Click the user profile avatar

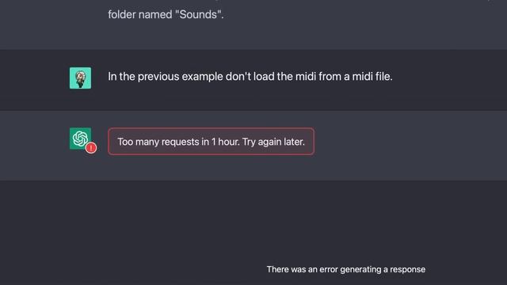tap(80, 78)
